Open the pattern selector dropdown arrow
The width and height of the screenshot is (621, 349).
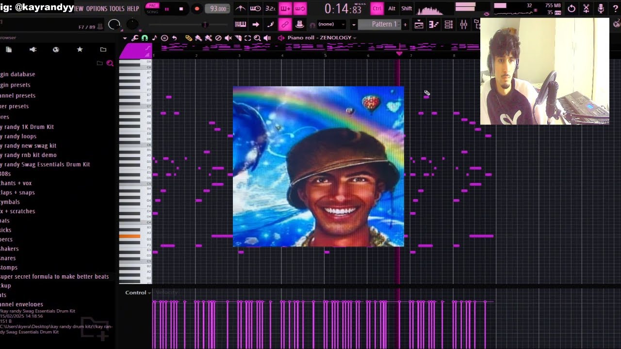click(x=354, y=24)
